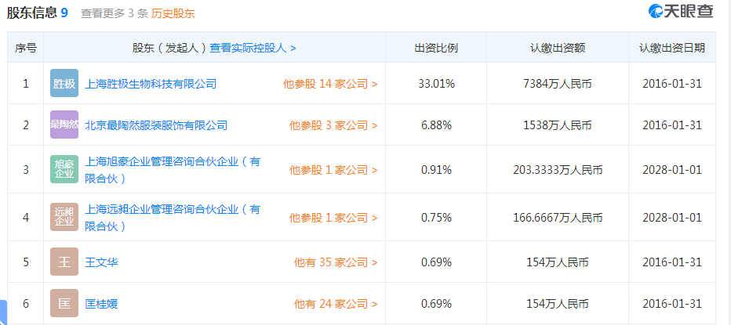Click the 认缴出资额 column header
Image resolution: width=731 pixels, height=325 pixels.
[x=558, y=48]
